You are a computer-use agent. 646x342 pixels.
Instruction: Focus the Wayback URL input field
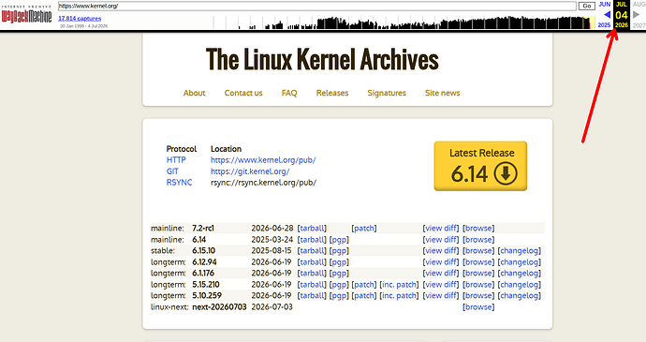point(316,6)
